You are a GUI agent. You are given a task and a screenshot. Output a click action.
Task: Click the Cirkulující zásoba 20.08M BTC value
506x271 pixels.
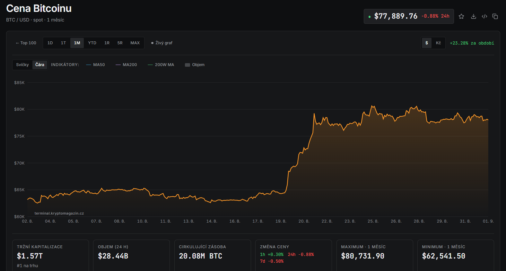tap(200, 256)
